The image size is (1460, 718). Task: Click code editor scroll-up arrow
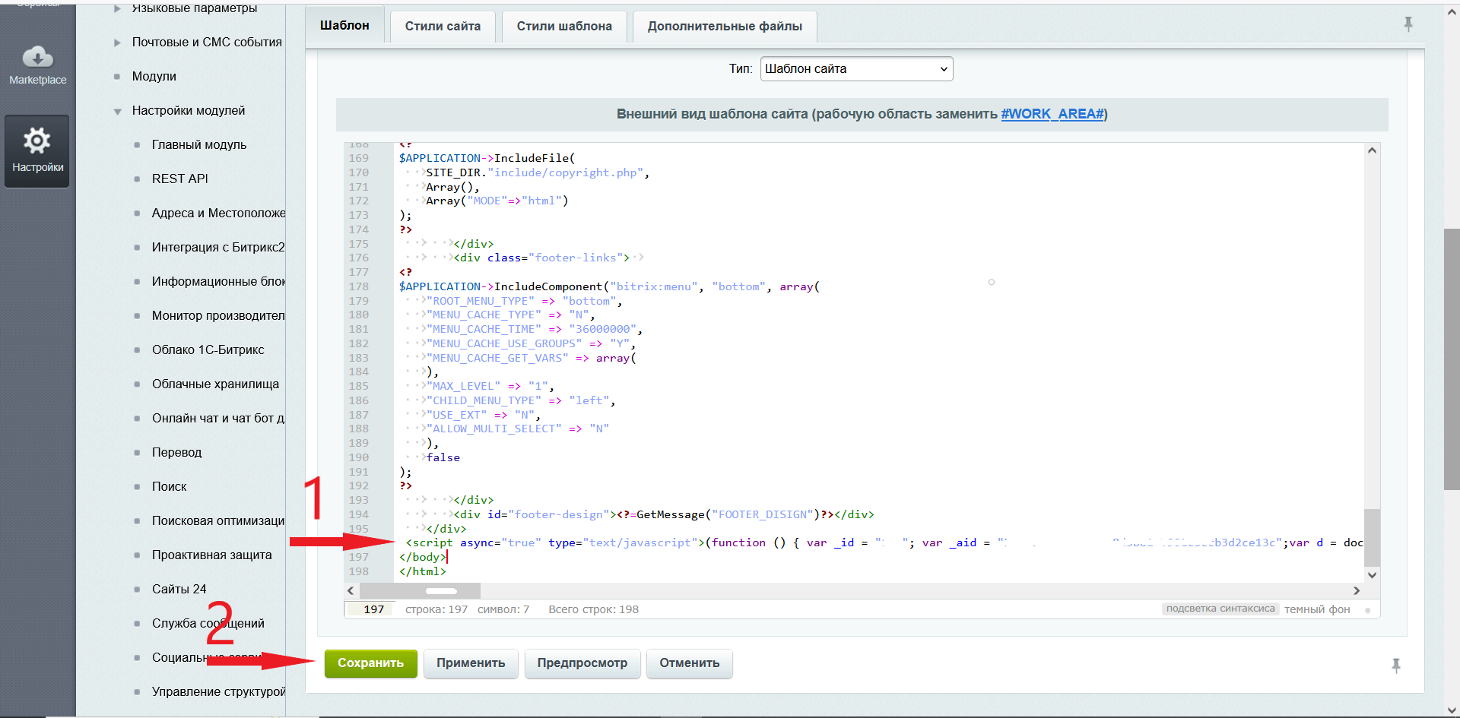pyautogui.click(x=1372, y=150)
